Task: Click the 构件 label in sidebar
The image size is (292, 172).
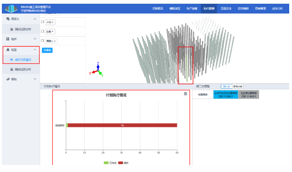Action: tap(14, 39)
